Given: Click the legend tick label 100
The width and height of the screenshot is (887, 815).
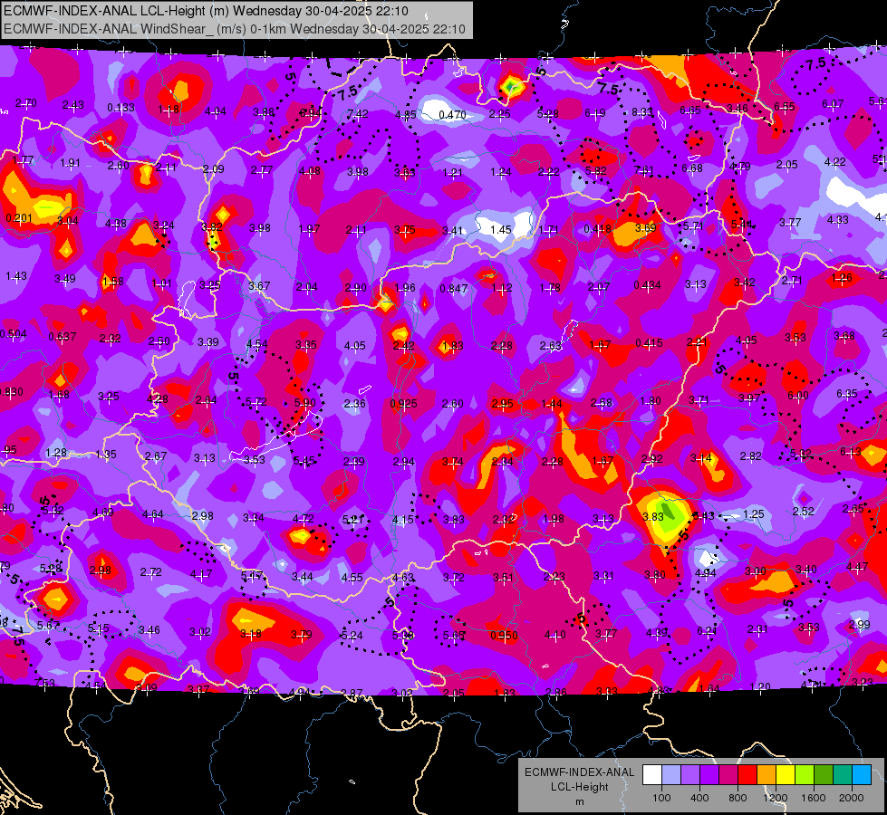Looking at the screenshot, I should coord(662,798).
